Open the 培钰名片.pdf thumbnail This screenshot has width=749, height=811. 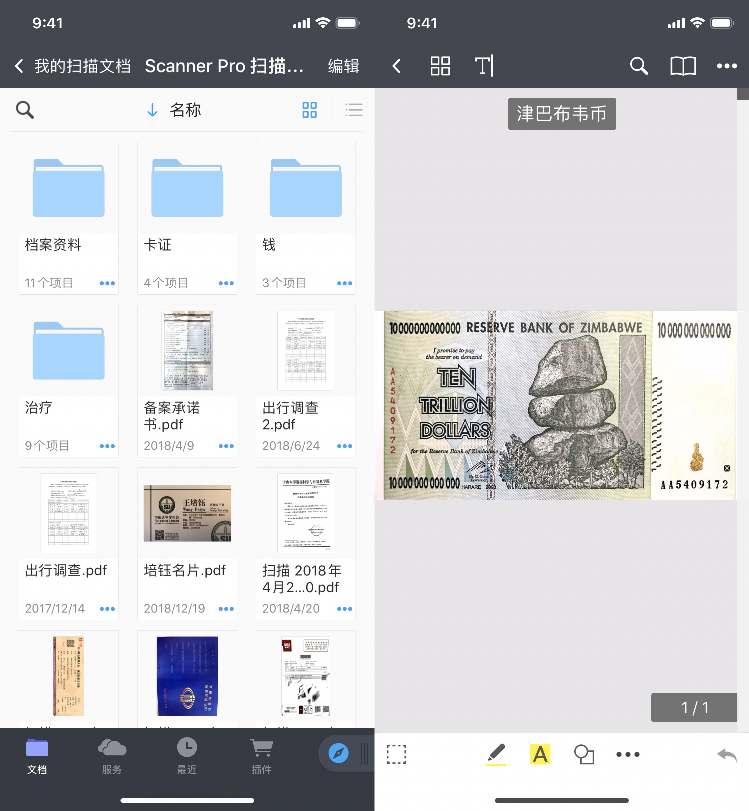(x=187, y=513)
